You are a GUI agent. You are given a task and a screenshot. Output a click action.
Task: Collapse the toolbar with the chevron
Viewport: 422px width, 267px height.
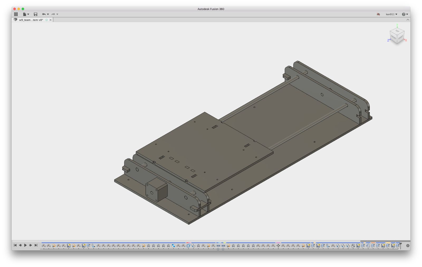pyautogui.click(x=407, y=20)
